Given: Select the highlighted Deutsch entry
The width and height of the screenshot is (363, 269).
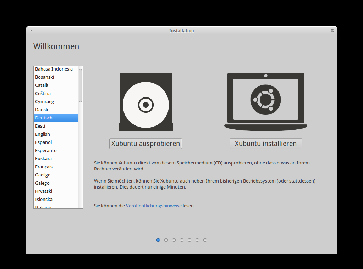Looking at the screenshot, I should pos(56,118).
